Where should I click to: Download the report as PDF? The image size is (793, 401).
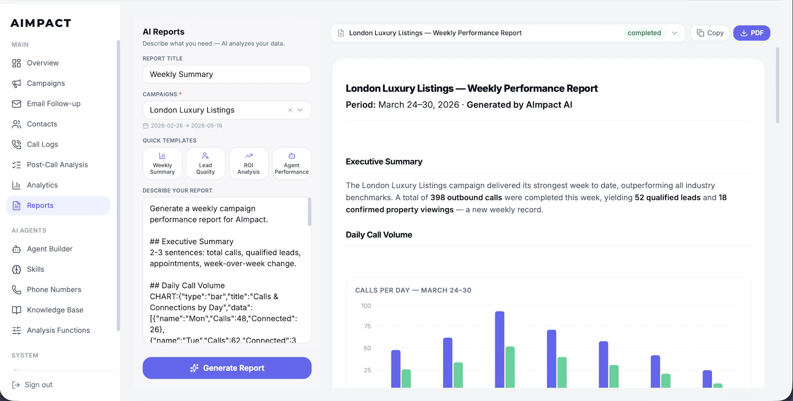tap(752, 33)
